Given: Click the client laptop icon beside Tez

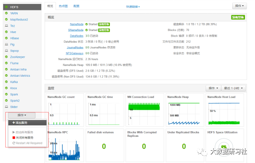Looking at the screenshot, I should pos(7,26).
